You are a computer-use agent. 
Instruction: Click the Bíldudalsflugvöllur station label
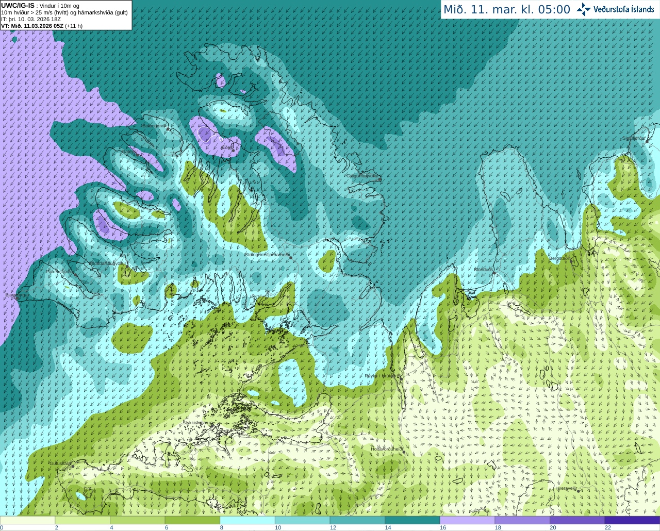pyautogui.click(x=108, y=263)
